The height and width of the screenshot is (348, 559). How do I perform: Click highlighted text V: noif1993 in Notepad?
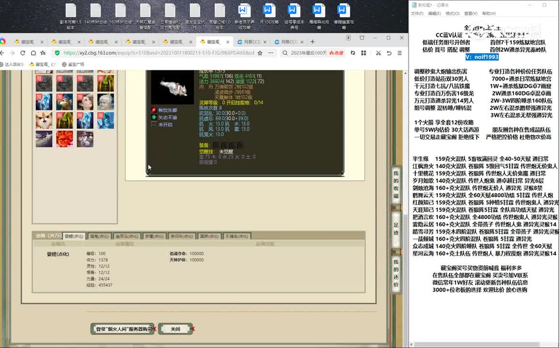click(x=482, y=57)
